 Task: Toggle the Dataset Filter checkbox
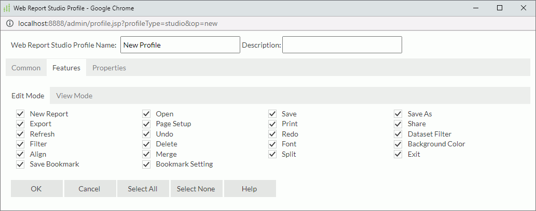(398, 134)
